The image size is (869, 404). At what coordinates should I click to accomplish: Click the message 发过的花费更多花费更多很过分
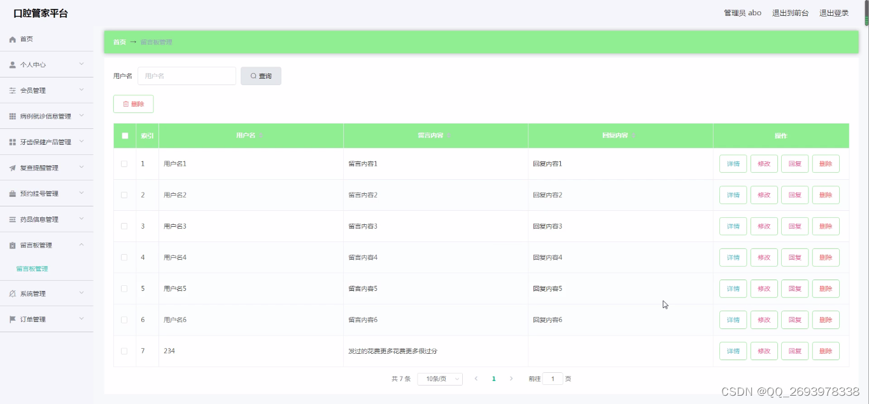click(x=393, y=351)
